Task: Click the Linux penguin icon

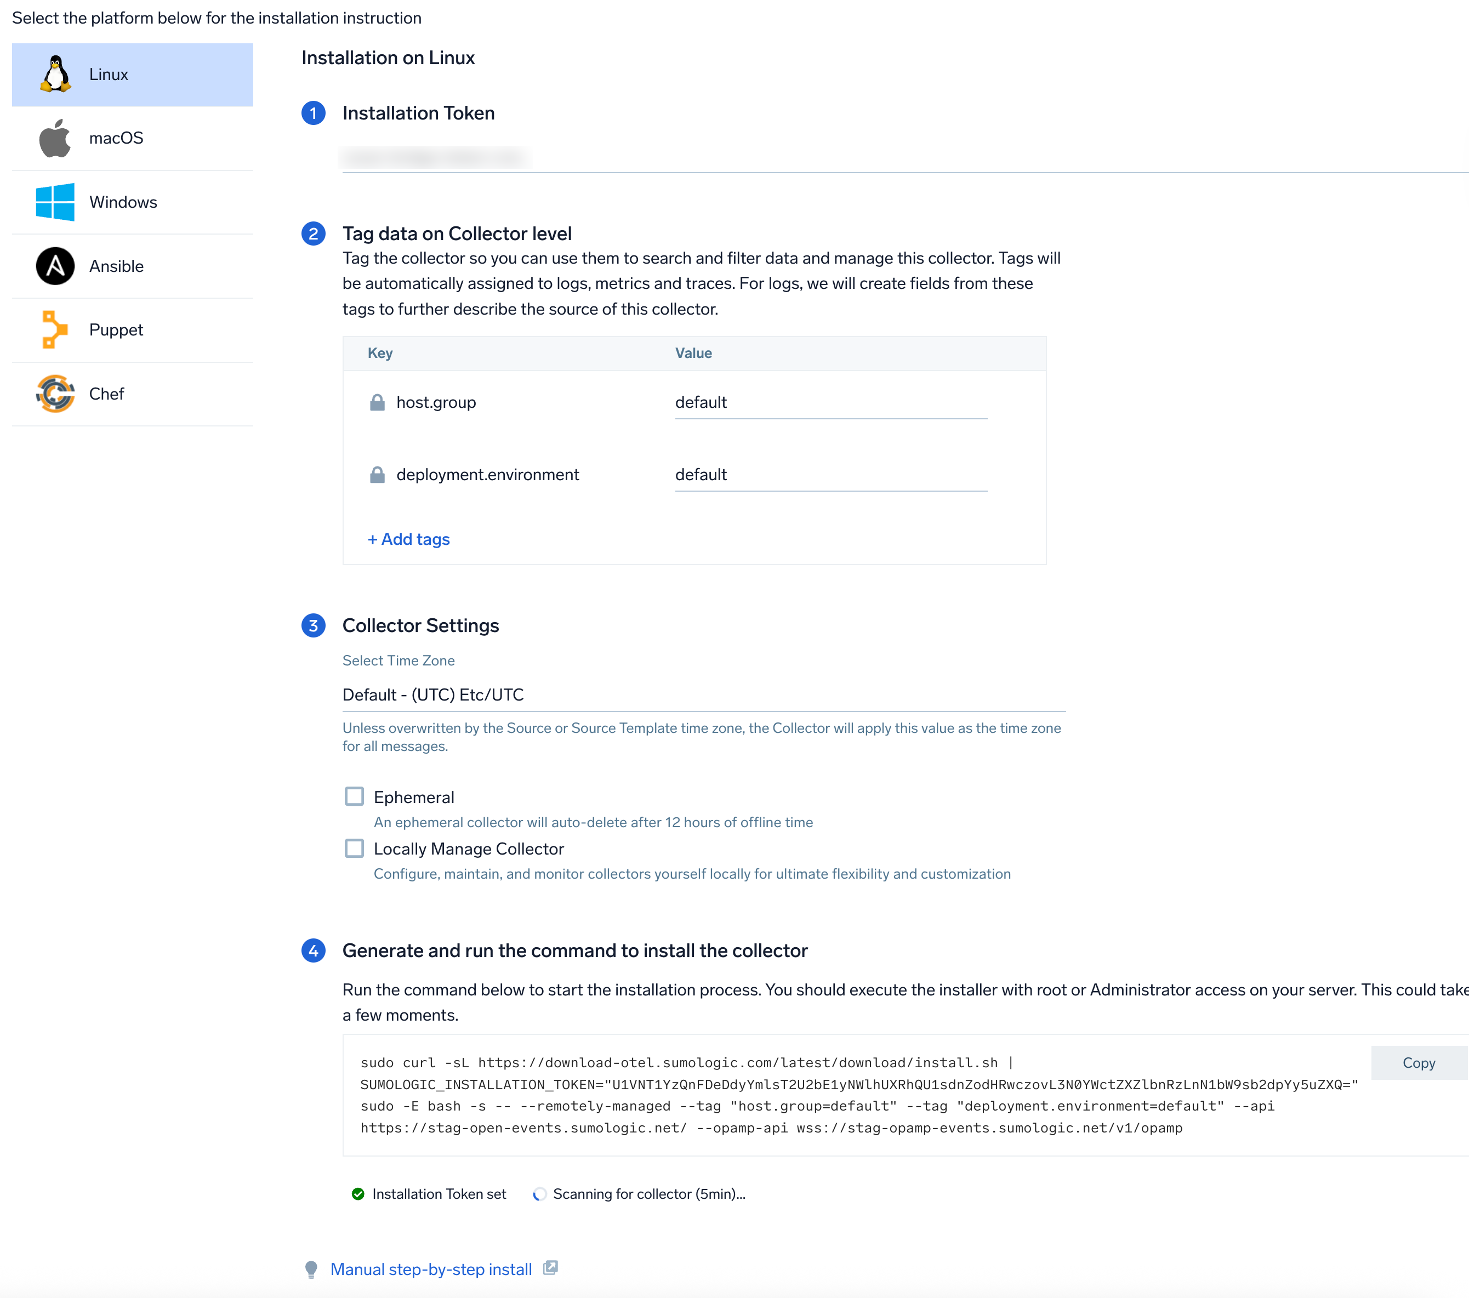Action: point(55,74)
